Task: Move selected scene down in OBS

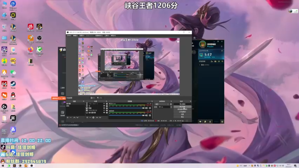Action: point(77,118)
